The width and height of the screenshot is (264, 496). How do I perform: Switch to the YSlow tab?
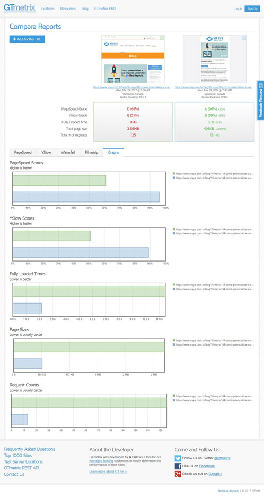pos(46,152)
